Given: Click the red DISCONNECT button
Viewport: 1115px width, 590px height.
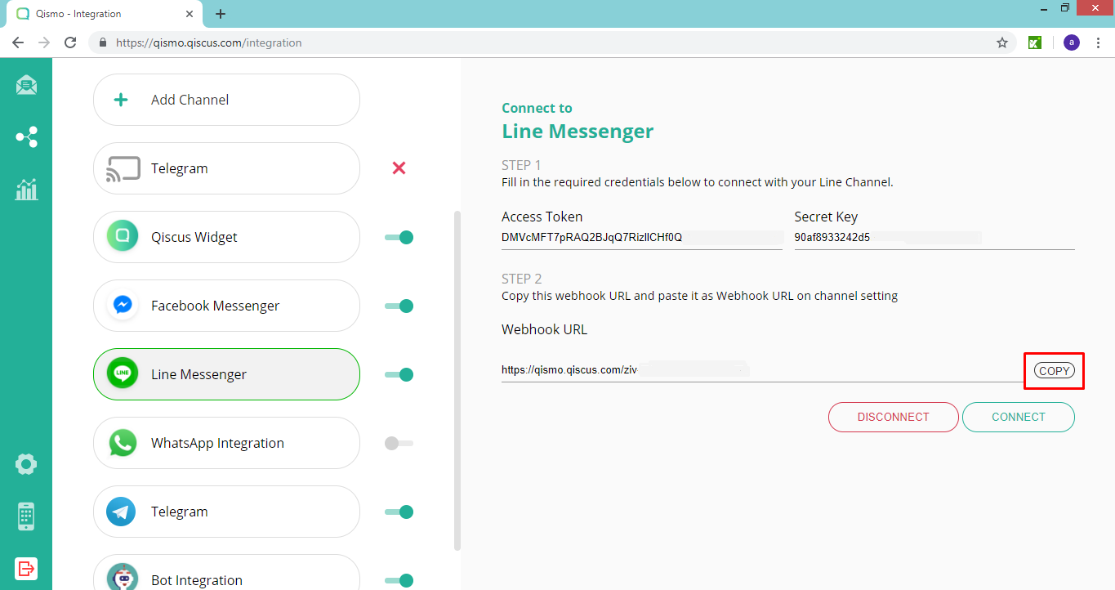Looking at the screenshot, I should (x=894, y=417).
